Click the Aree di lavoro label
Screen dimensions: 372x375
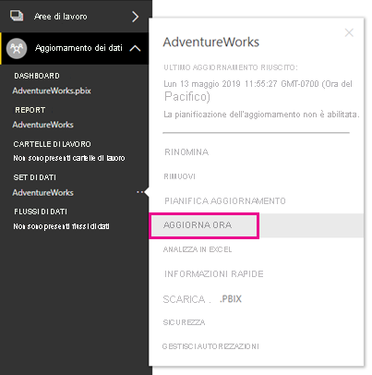coord(61,17)
